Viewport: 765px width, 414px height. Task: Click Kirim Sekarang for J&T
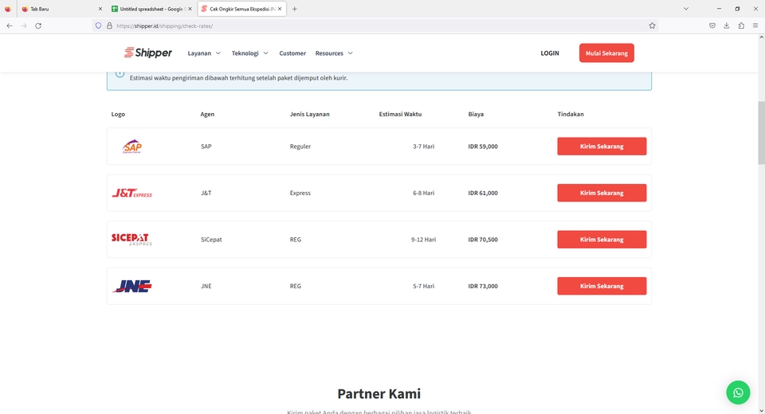coord(602,193)
